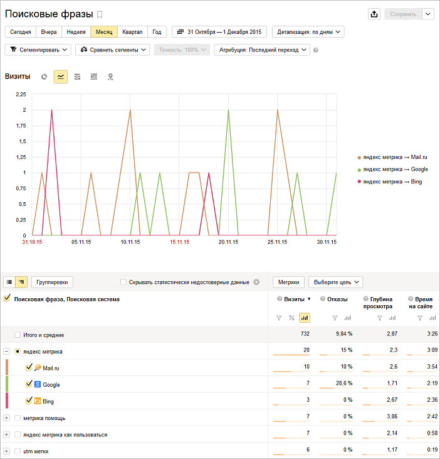Select the map chart view icon
This screenshot has height=459, width=440.
(110, 77)
